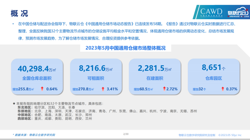This screenshot has width=250, height=140.
Task: Click red up arrow beside 0.37%
Action: coord(223,89)
